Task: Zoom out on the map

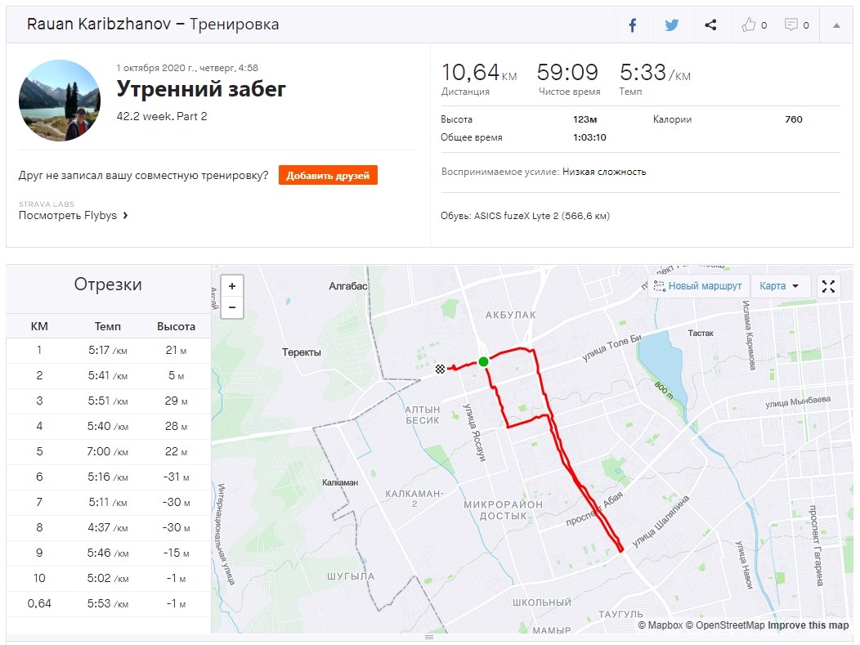Action: tap(232, 307)
